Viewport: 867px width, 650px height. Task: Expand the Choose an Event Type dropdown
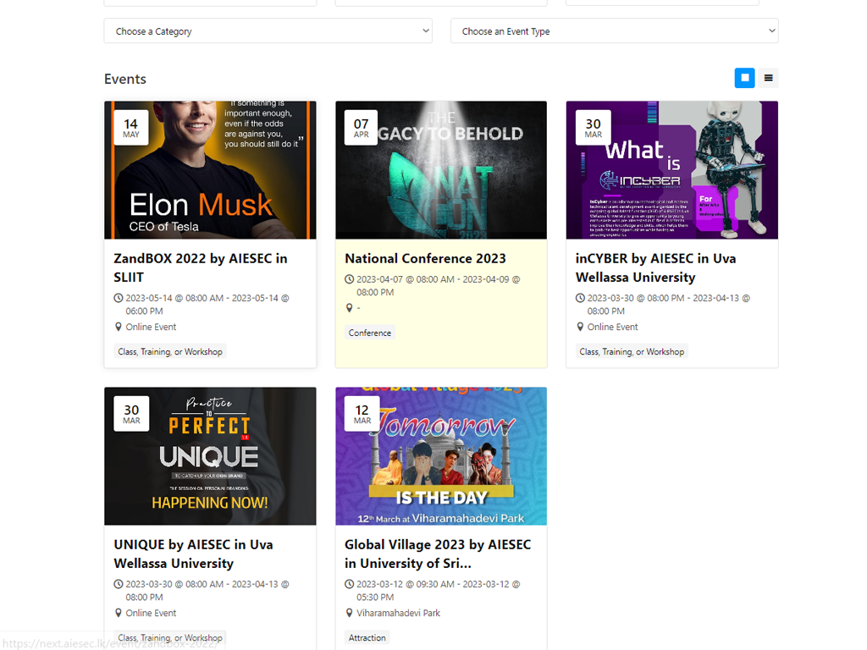614,31
